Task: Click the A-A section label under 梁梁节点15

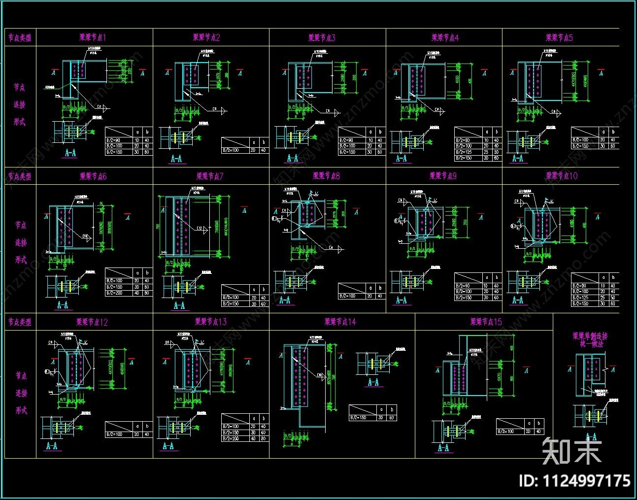Action: (x=443, y=447)
